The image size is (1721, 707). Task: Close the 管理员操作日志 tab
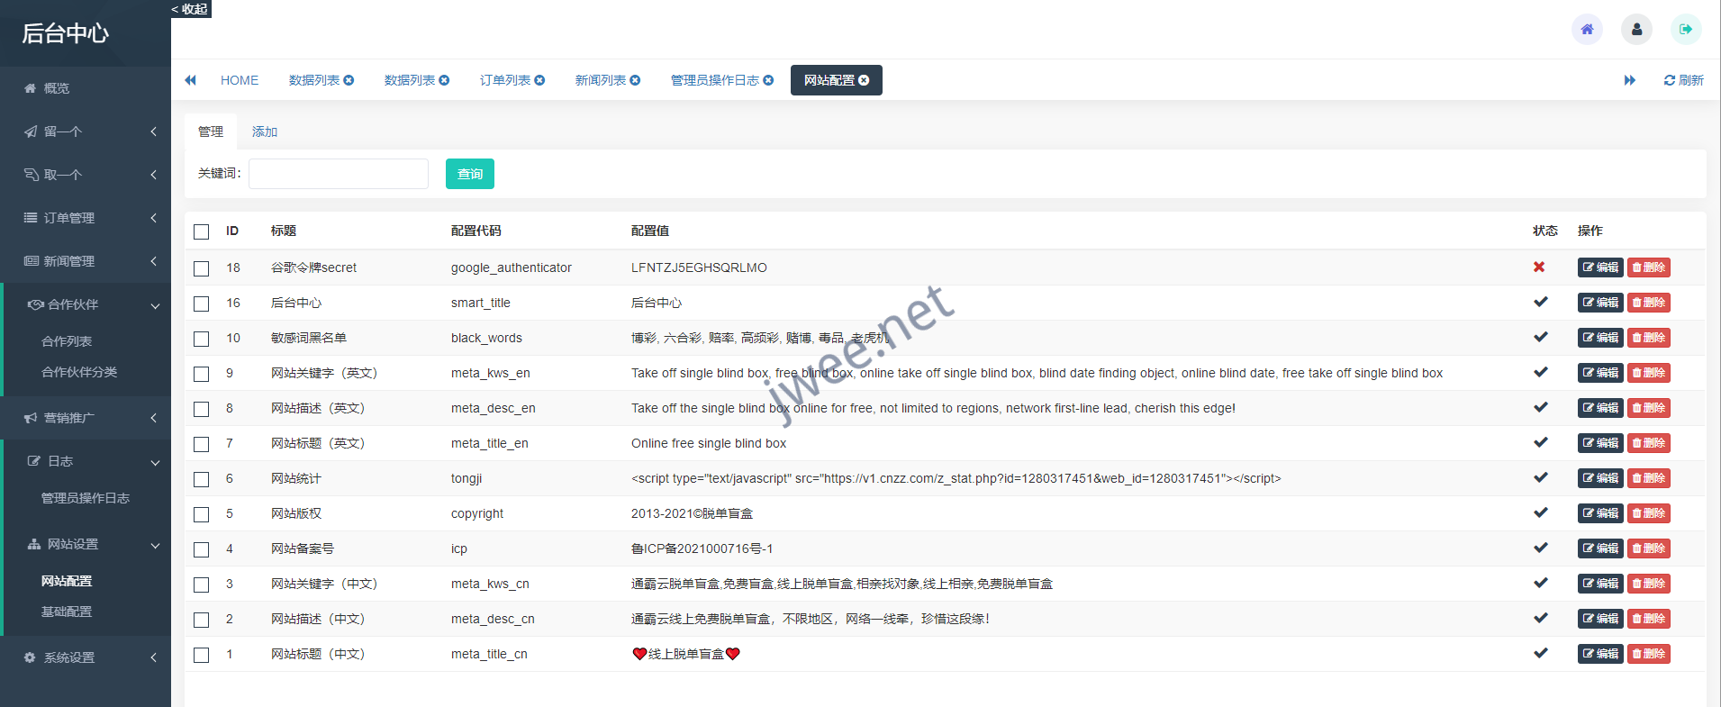pos(768,80)
